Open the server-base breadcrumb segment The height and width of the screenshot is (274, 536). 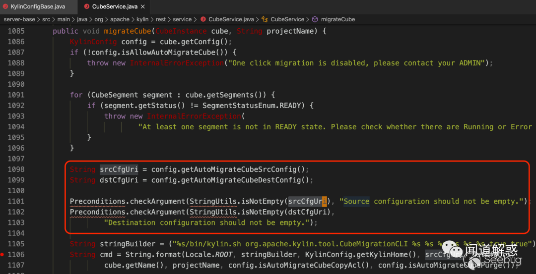[x=19, y=19]
